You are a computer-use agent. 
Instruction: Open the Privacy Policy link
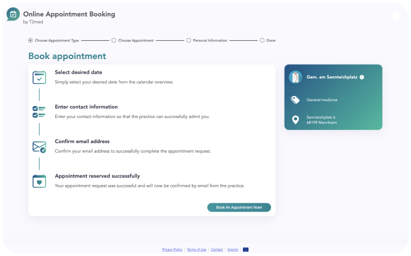click(172, 249)
